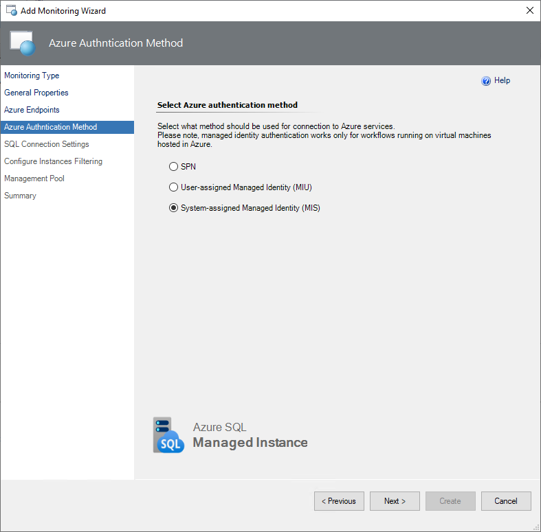Go to the Management Pool step

point(34,178)
